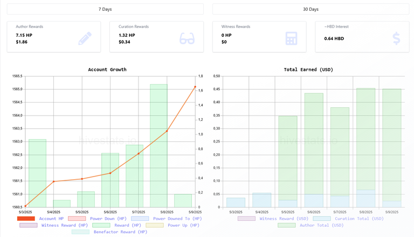The image size is (414, 237).
Task: Click the Author Total bar for 5/9/2025
Action: point(392,145)
